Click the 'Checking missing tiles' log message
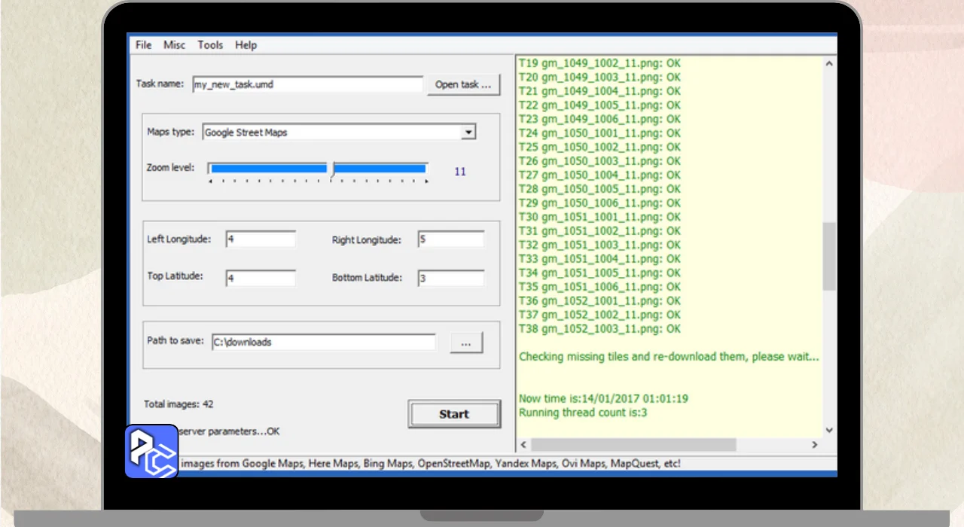This screenshot has height=527, width=964. (x=669, y=357)
